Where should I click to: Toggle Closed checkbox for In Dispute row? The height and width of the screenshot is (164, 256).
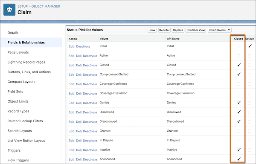[x=239, y=141]
